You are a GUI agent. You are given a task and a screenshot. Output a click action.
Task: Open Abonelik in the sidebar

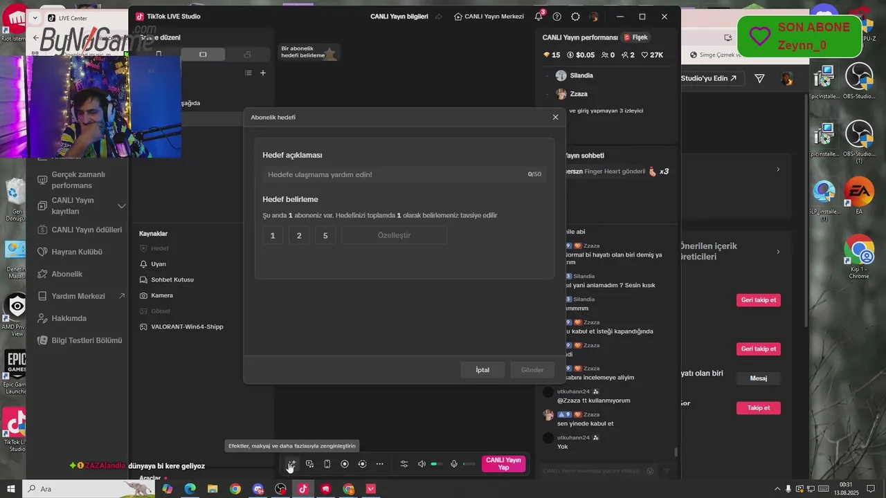click(x=60, y=274)
